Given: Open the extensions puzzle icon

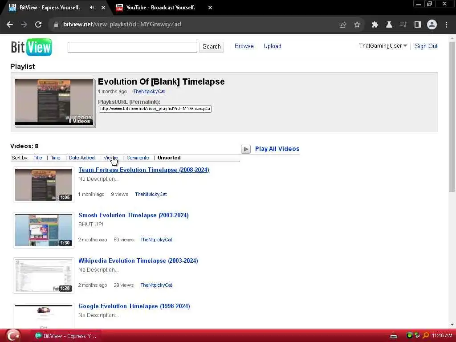Looking at the screenshot, I should click(x=375, y=25).
